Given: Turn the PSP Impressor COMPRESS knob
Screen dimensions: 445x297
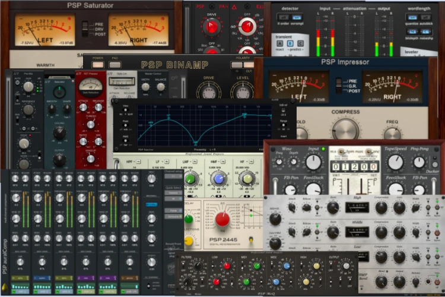Looking at the screenshot, I should click(345, 129).
